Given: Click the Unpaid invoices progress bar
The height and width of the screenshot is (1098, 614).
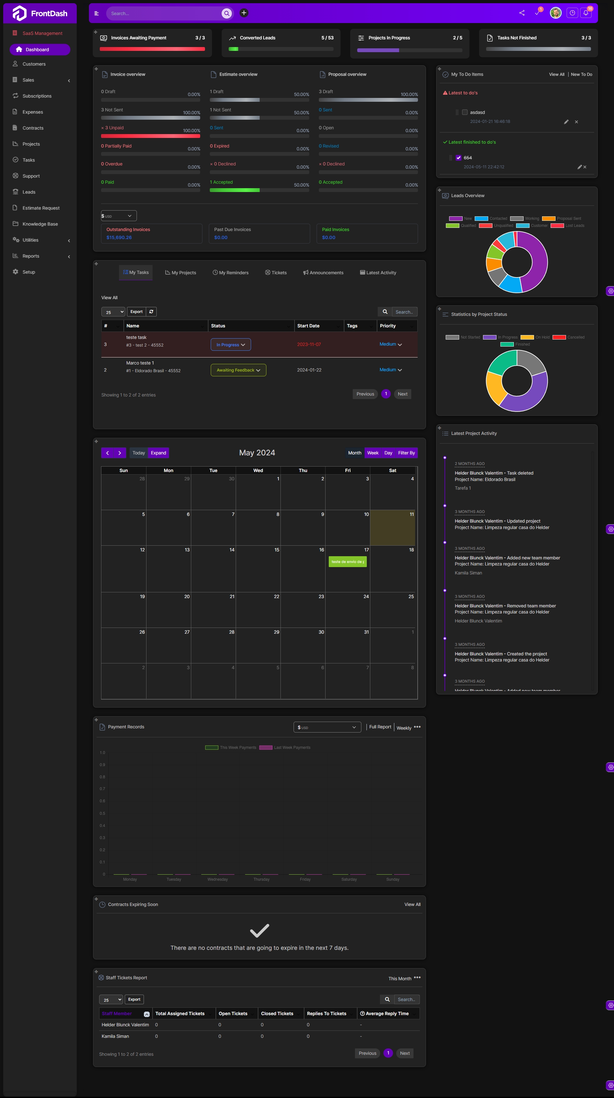Looking at the screenshot, I should pyautogui.click(x=150, y=136).
